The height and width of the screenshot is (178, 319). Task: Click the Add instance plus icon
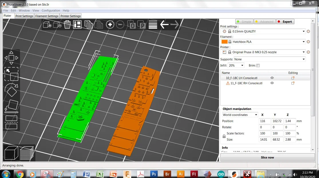pos(110,25)
